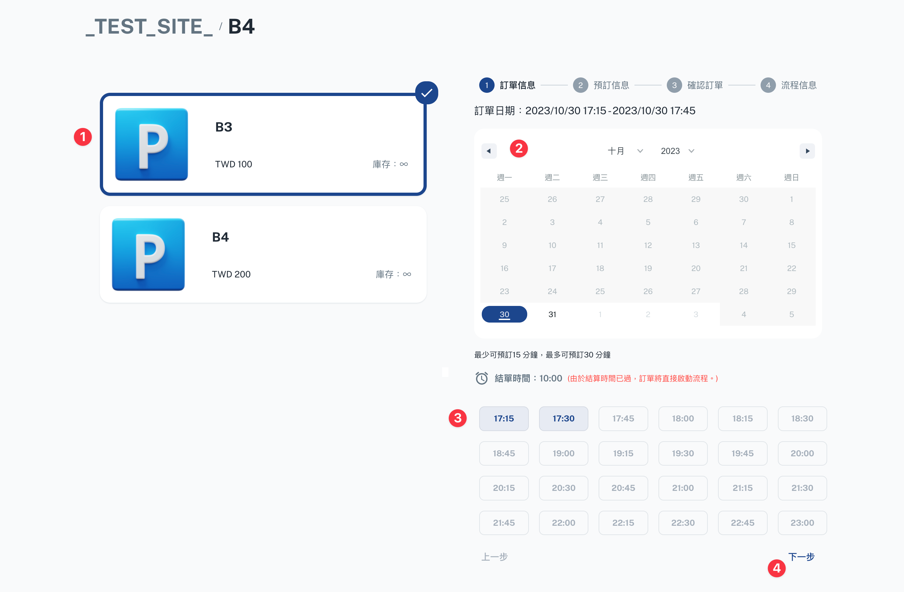Toggle the 17:15 time slot
Viewport: 904px width, 592px height.
click(x=504, y=419)
